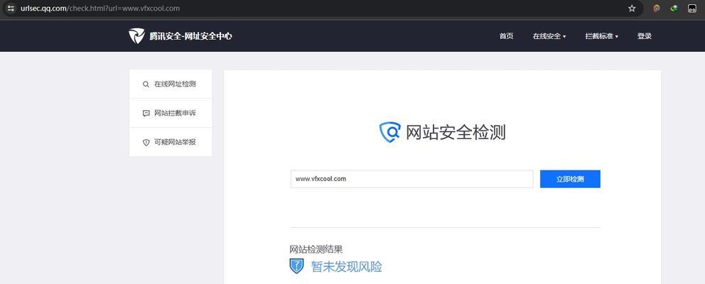
Task: Click the 网站安全检测 heading text
Action: coord(456,133)
